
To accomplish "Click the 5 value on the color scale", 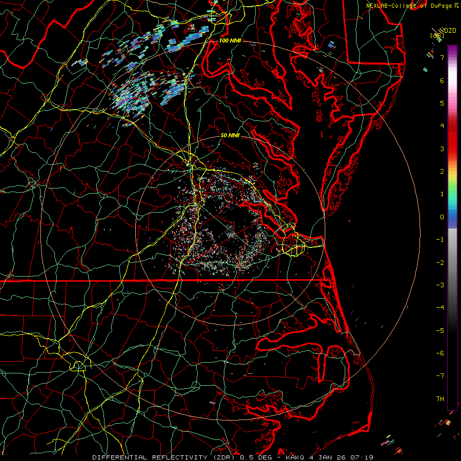I will 442,103.
